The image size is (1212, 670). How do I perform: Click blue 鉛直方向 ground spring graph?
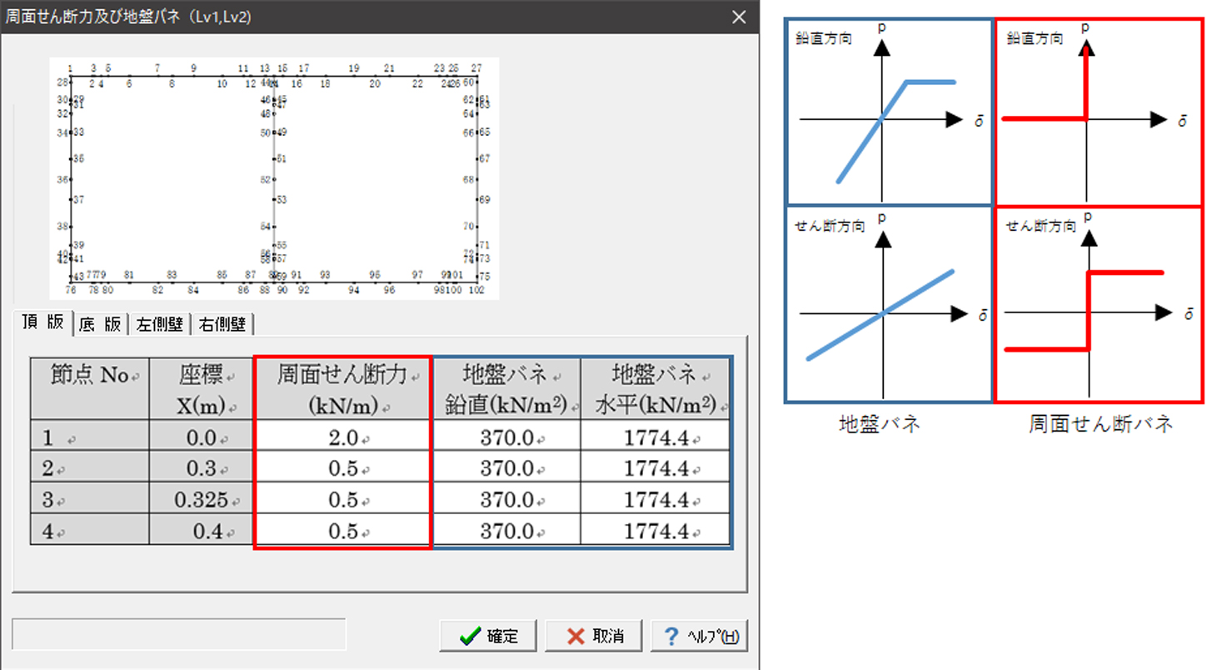coord(888,112)
